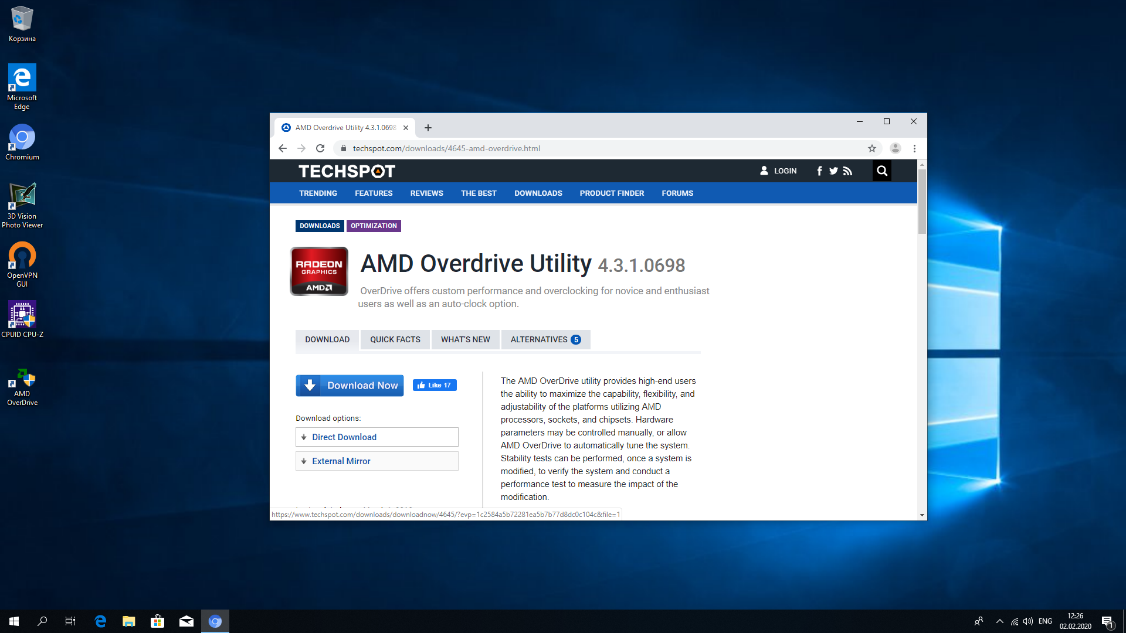The width and height of the screenshot is (1126, 633).
Task: Open the network icon in tray
Action: click(x=1015, y=621)
